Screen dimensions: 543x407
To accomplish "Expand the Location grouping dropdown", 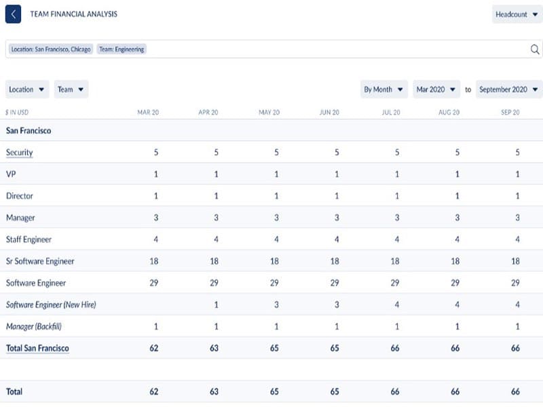I will (x=27, y=90).
